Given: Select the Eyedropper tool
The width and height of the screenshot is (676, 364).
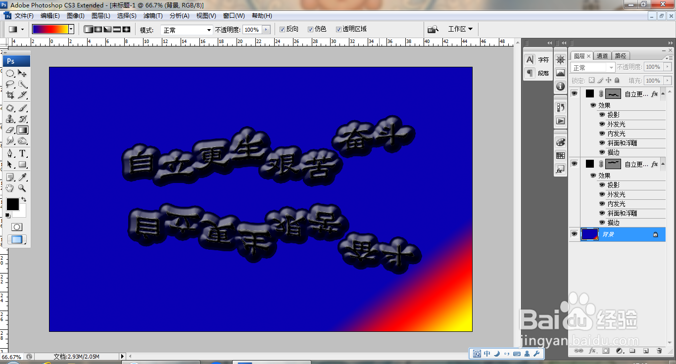Looking at the screenshot, I should pyautogui.click(x=22, y=177).
